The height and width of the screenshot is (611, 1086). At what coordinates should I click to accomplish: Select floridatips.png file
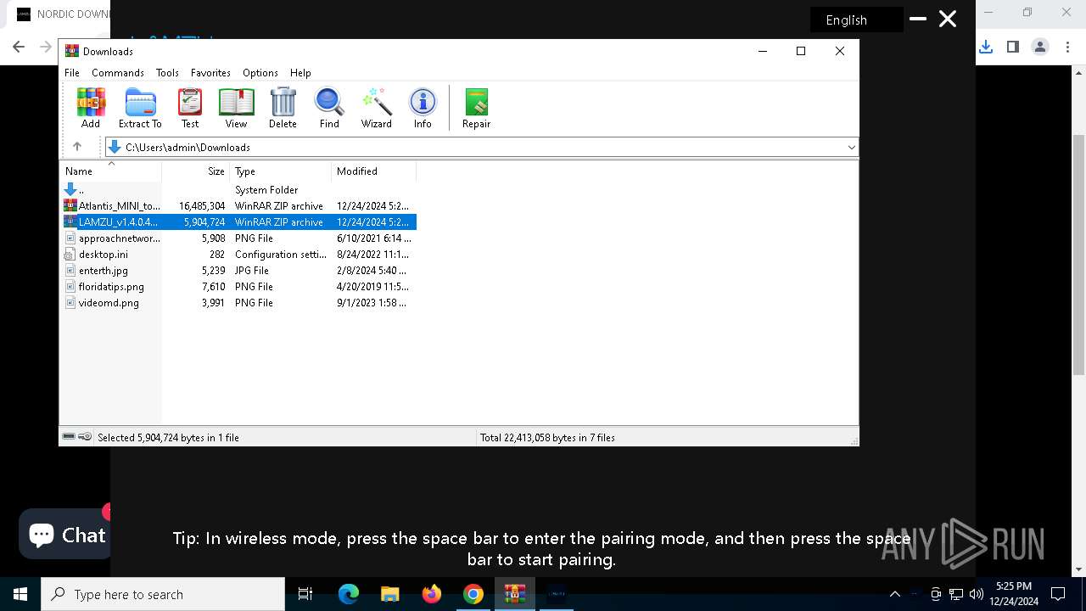239,287
